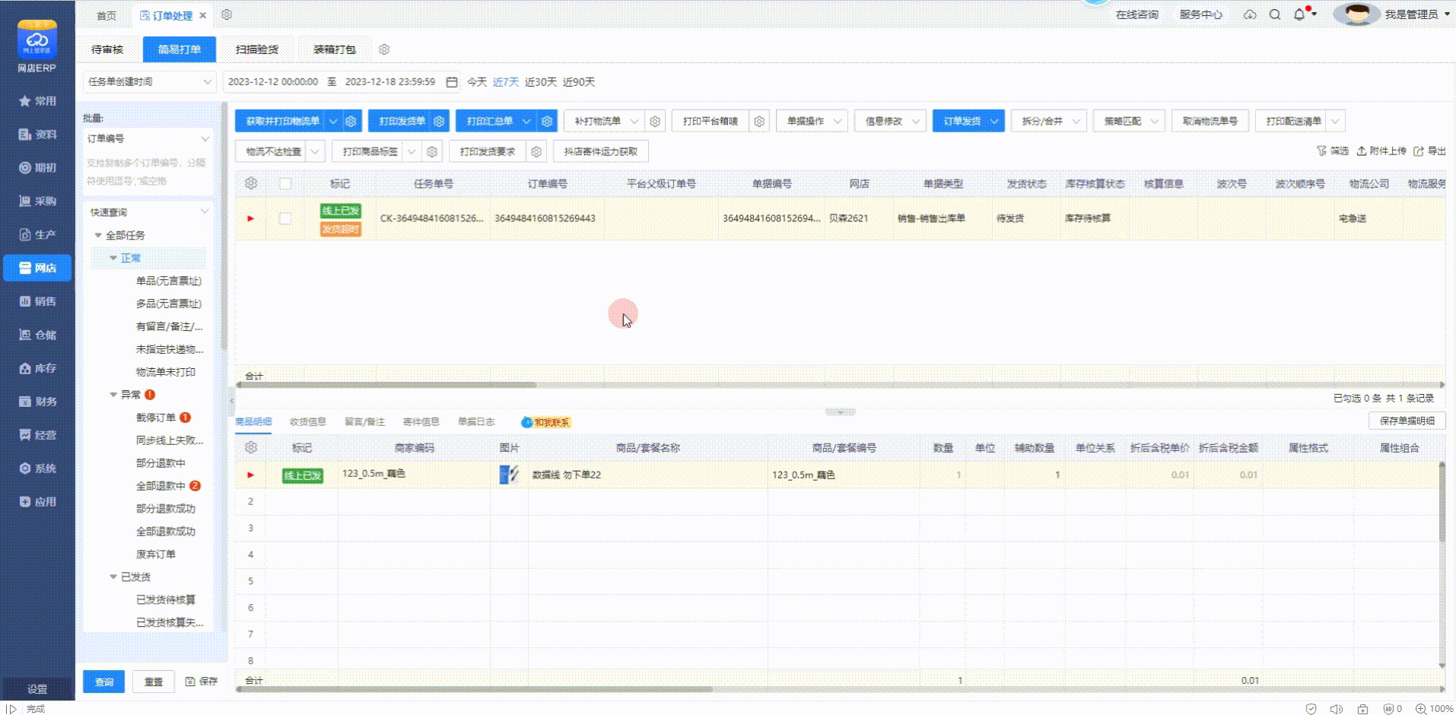Open settings gear next to 装箱打包 tab
1456x715 pixels.
pyautogui.click(x=384, y=49)
